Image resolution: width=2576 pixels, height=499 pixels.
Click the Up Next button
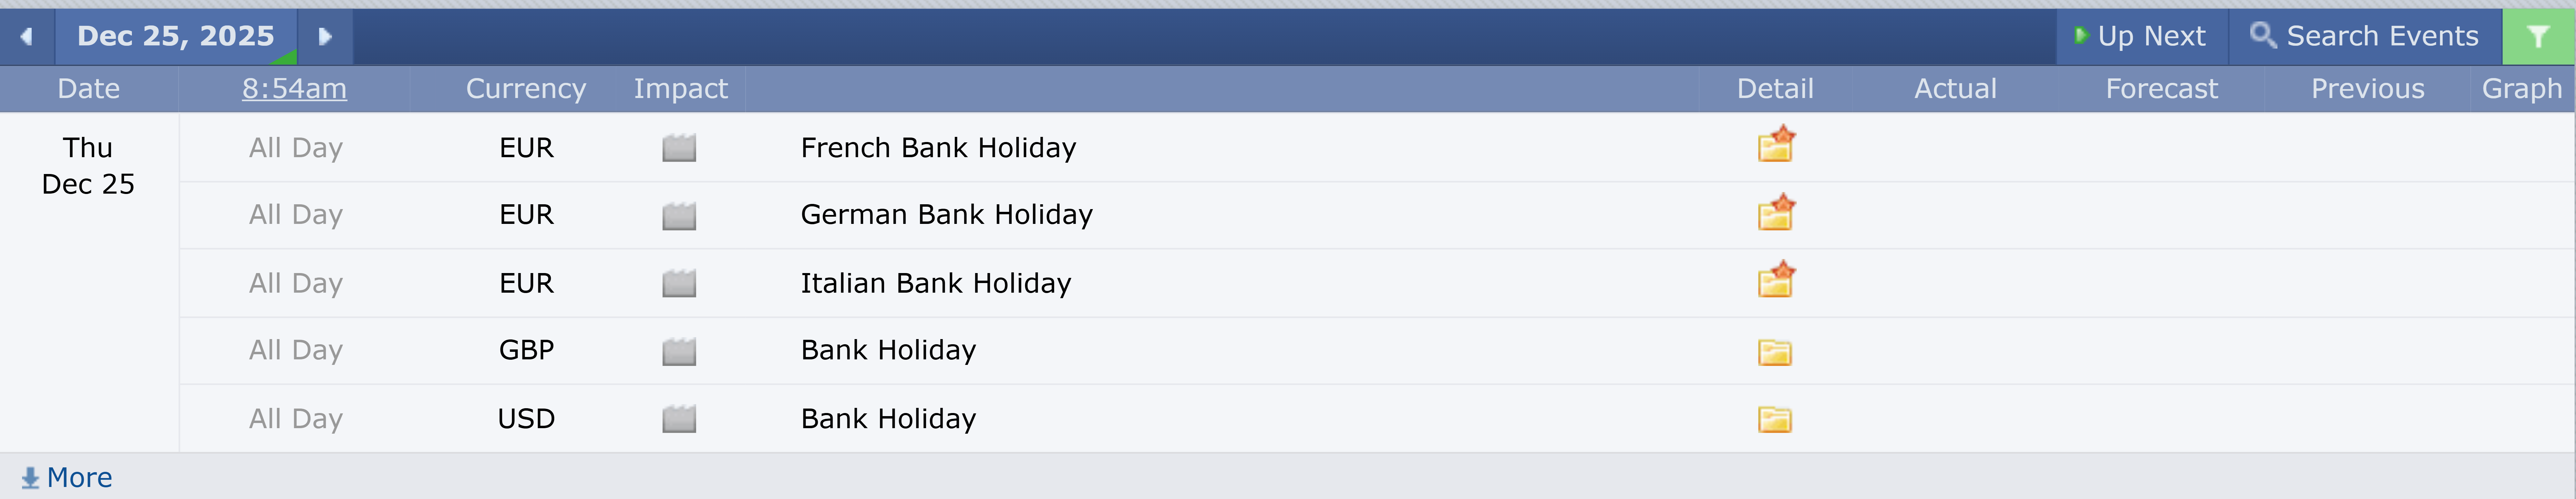2141,37
